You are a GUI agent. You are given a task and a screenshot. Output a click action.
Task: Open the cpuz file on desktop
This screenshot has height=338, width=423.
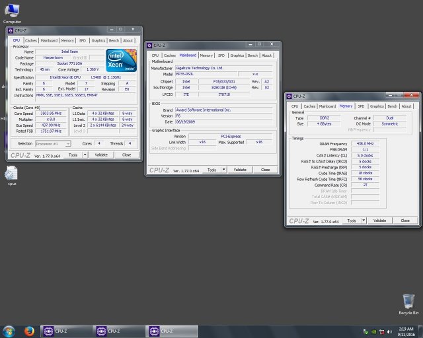coord(12,174)
